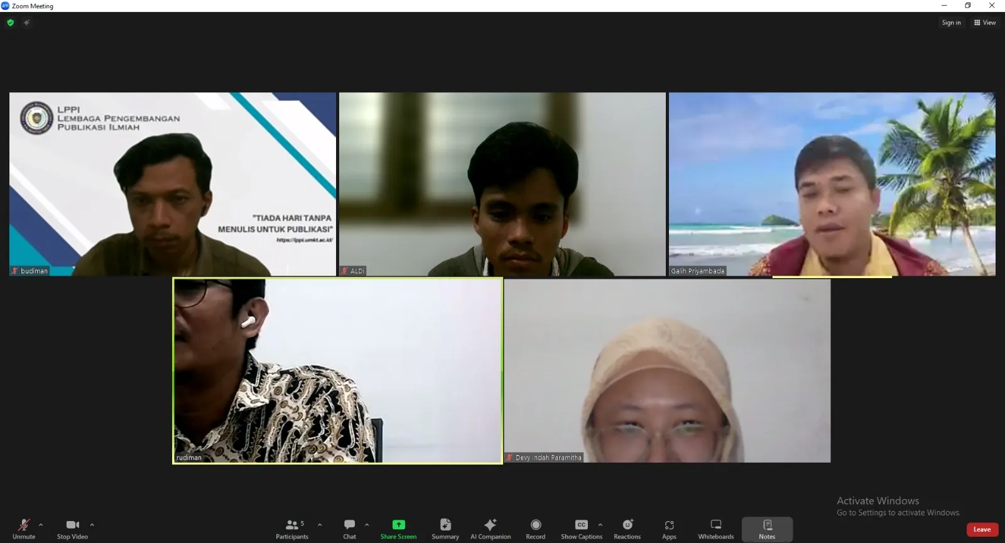Unmute the microphone
The height and width of the screenshot is (543, 1005).
24,529
